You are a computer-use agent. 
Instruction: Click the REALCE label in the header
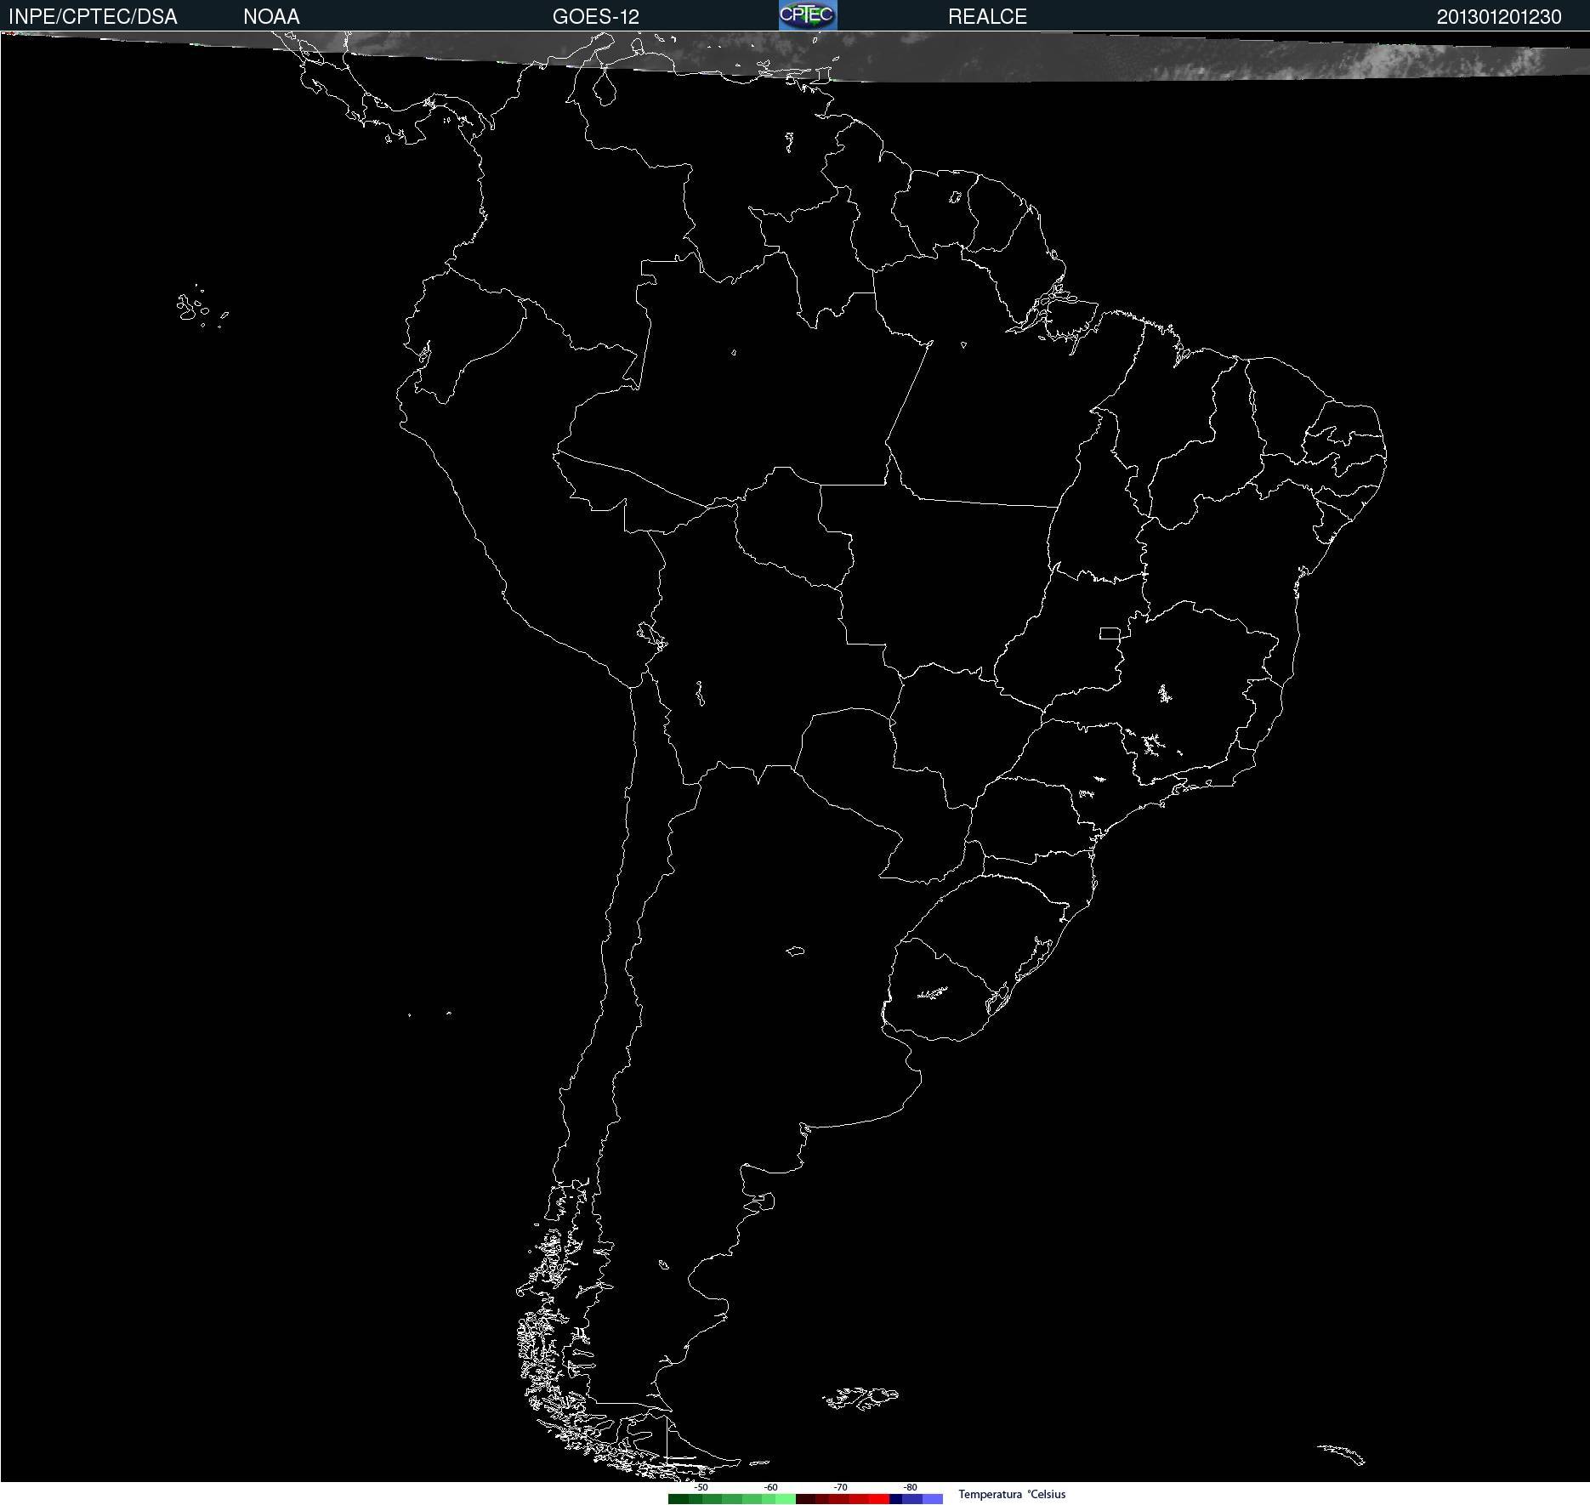[987, 17]
